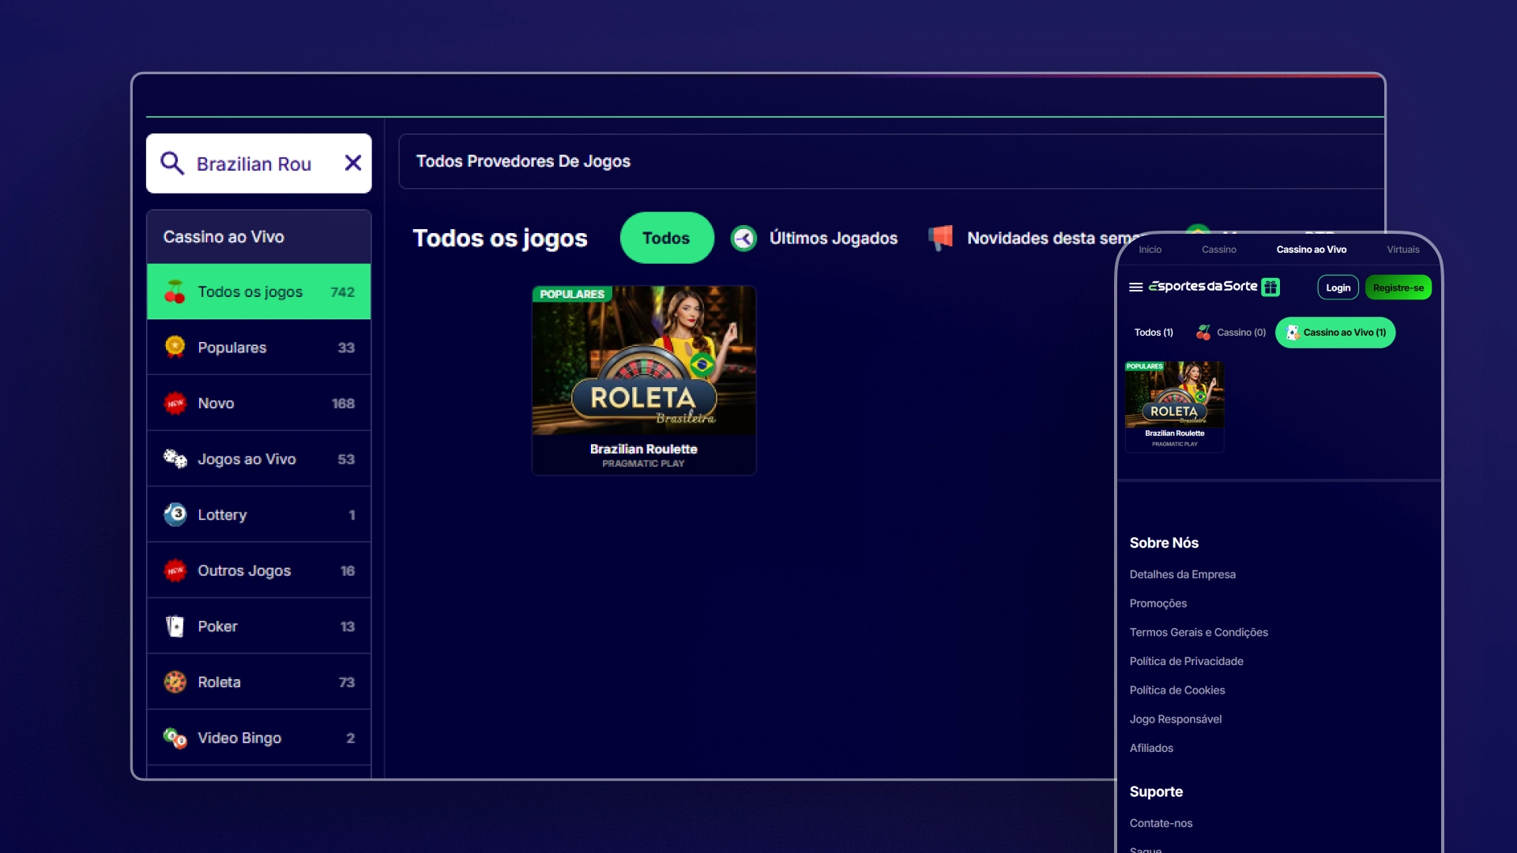Click the dice icon beside Jogos ao Vivo
Viewport: 1517px width, 853px height.
point(175,459)
